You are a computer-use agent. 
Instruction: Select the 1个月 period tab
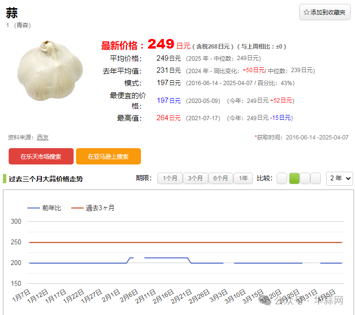(x=170, y=178)
